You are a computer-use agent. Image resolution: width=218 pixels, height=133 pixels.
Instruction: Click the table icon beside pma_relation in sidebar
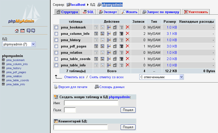click(x=3, y=76)
